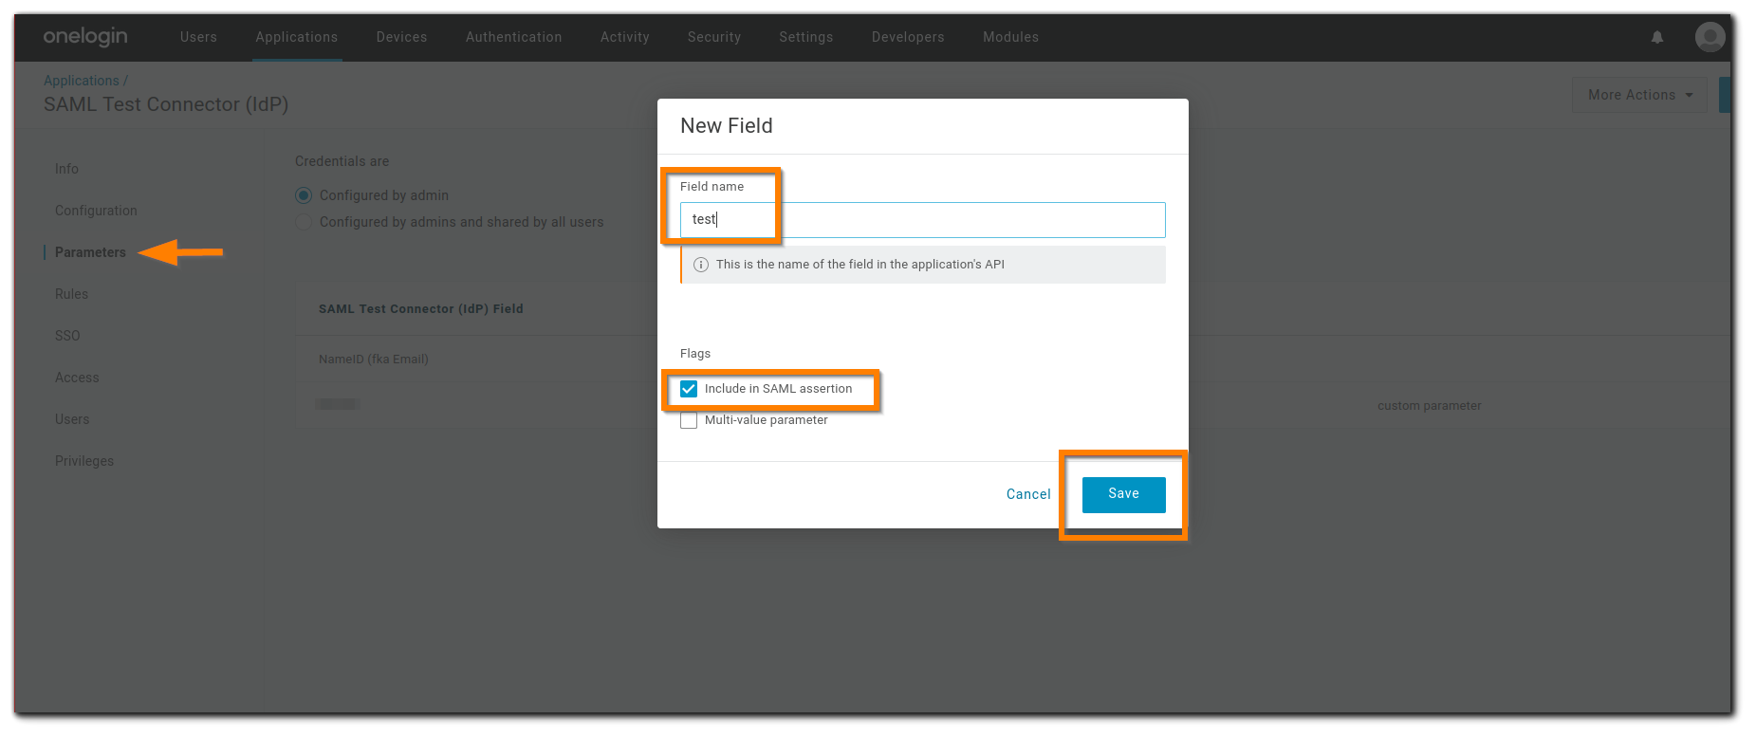
Task: Save the new field
Action: pos(1123,494)
